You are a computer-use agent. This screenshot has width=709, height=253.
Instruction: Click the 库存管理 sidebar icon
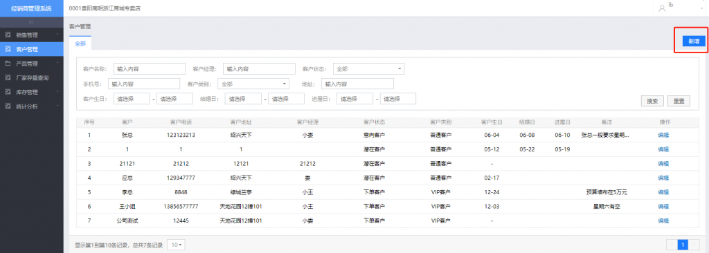click(8, 92)
